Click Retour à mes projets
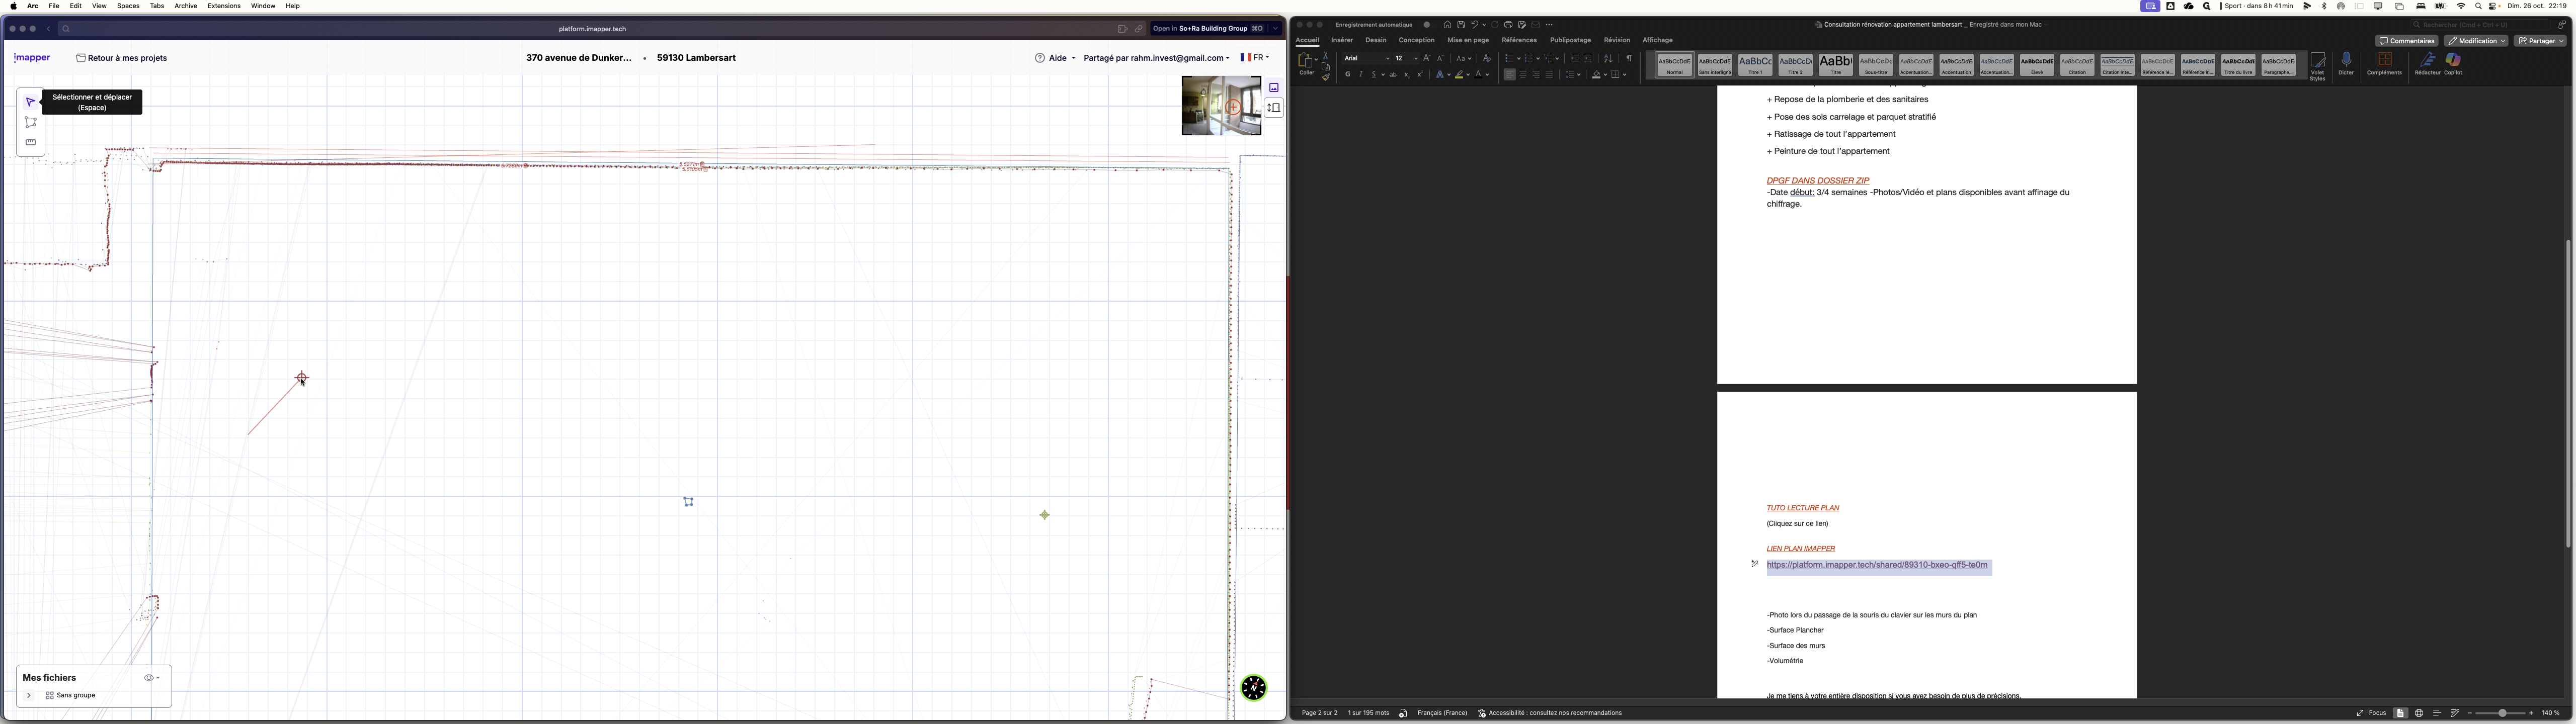 (122, 58)
